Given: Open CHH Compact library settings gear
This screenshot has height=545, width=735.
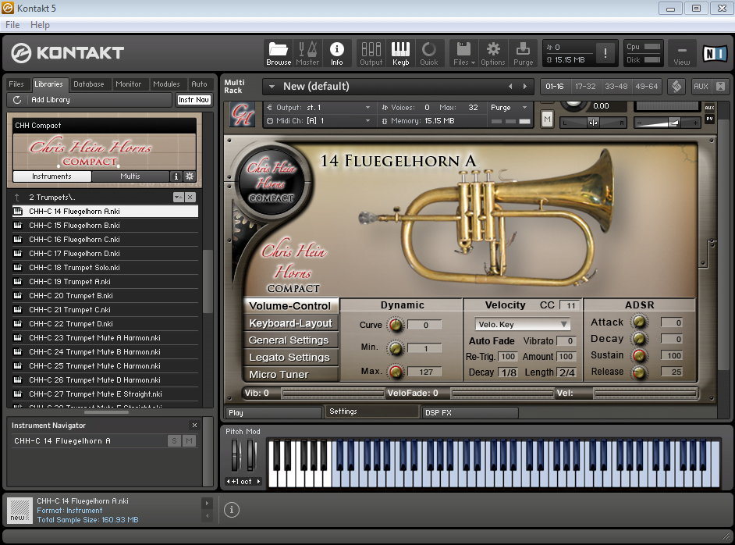Looking at the screenshot, I should pos(190,176).
